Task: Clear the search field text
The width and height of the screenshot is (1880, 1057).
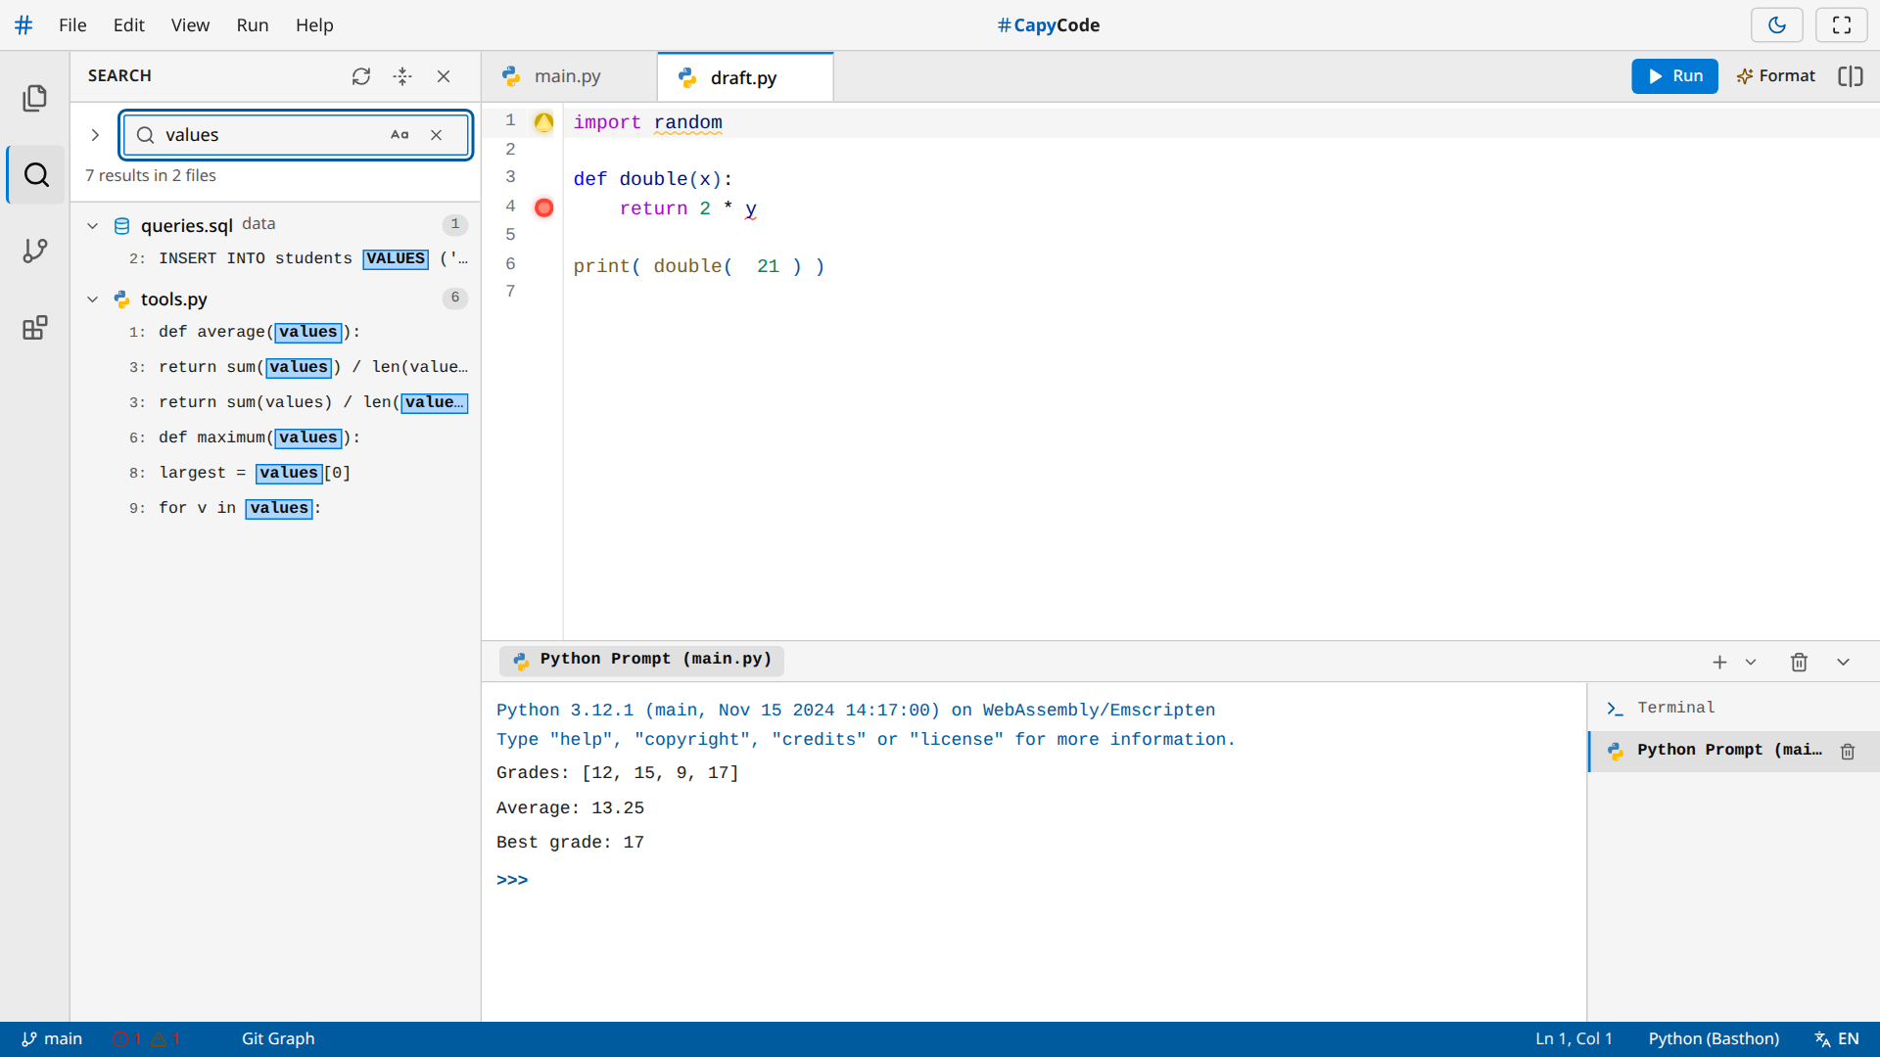Action: tap(437, 135)
